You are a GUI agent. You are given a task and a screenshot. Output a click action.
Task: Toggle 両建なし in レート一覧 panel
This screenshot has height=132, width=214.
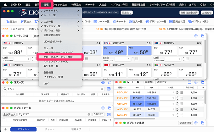[x=149, y=82]
